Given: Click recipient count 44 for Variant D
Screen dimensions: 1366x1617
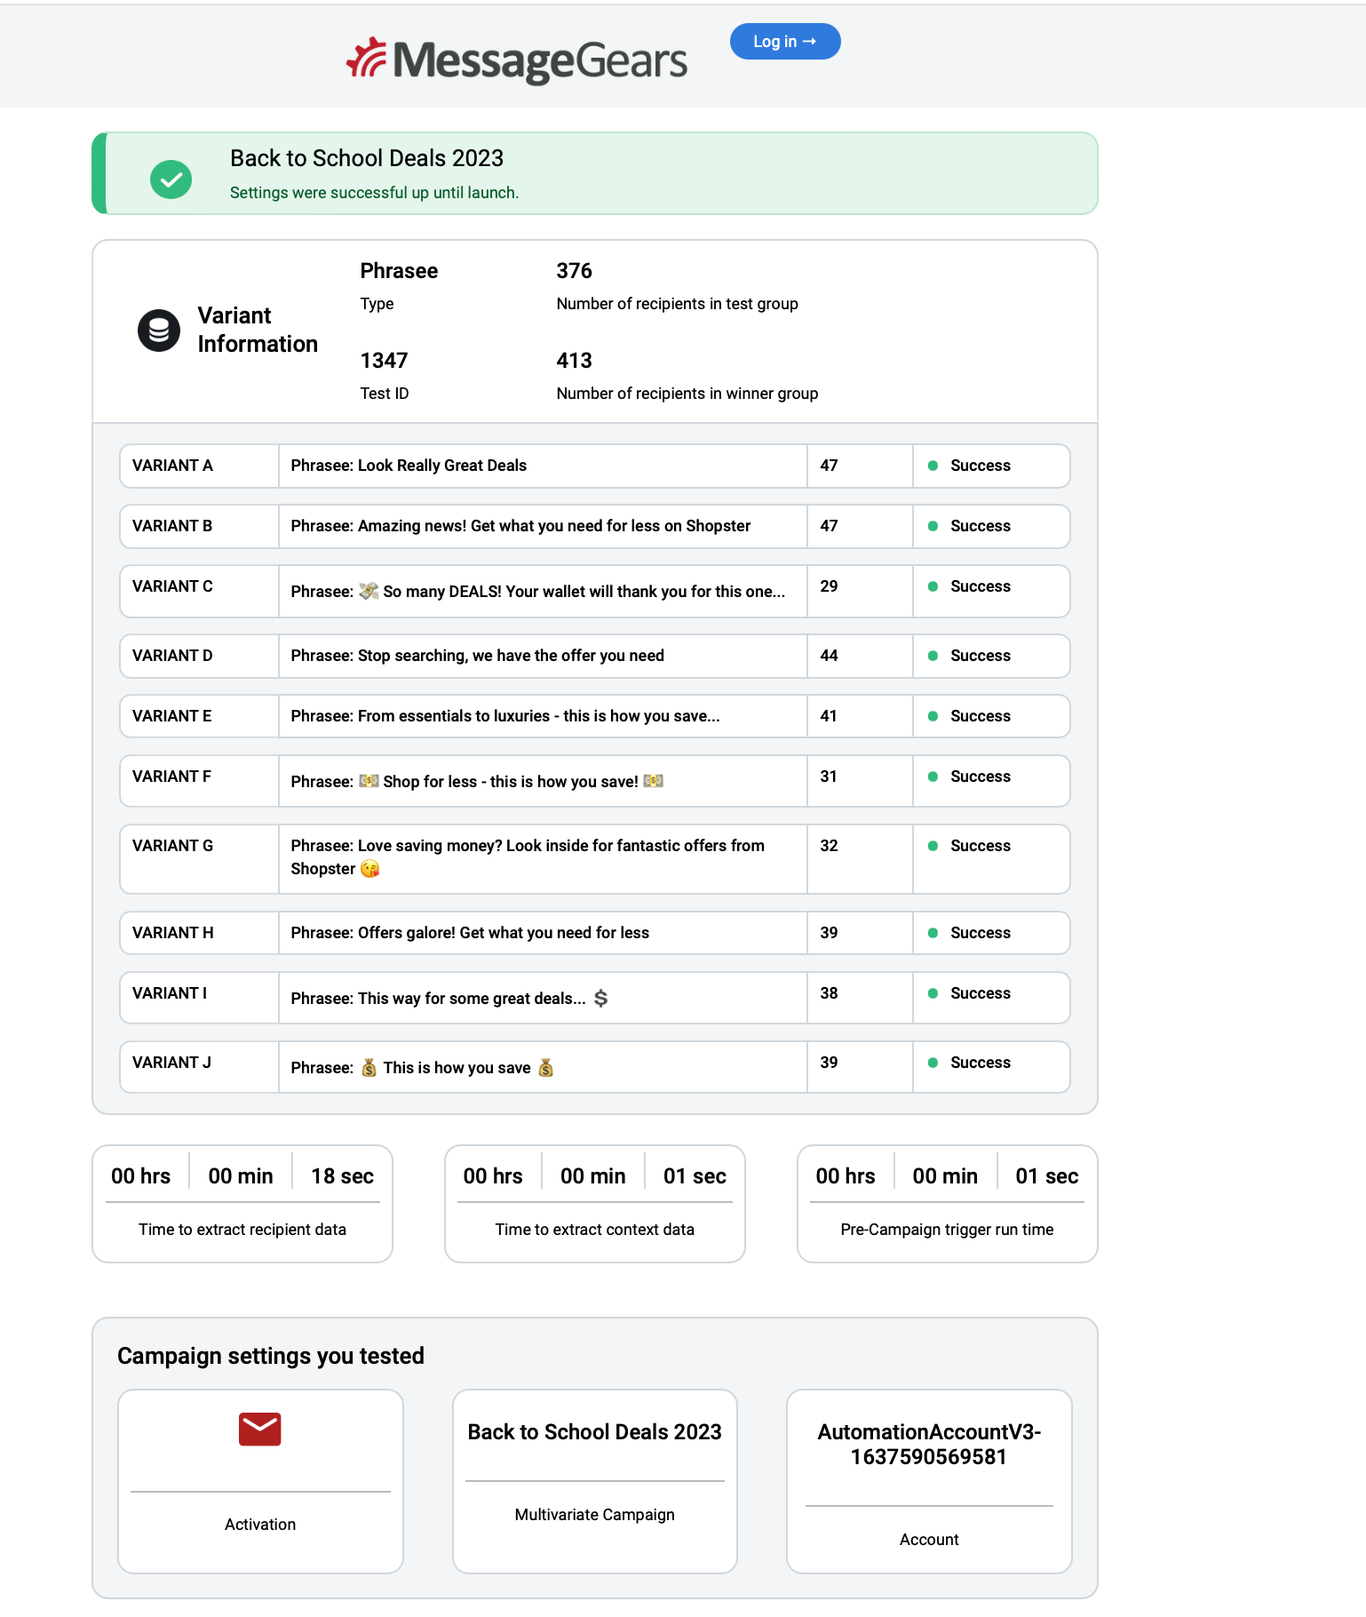Looking at the screenshot, I should (x=829, y=656).
